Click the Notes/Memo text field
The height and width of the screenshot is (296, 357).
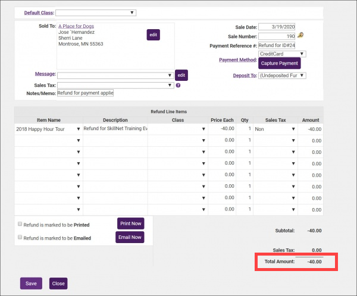[84, 93]
